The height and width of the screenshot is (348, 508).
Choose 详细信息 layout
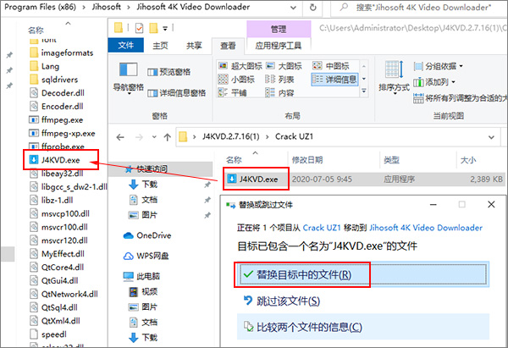pyautogui.click(x=334, y=80)
